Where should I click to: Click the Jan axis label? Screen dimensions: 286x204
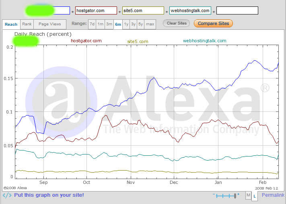(x=218, y=182)
